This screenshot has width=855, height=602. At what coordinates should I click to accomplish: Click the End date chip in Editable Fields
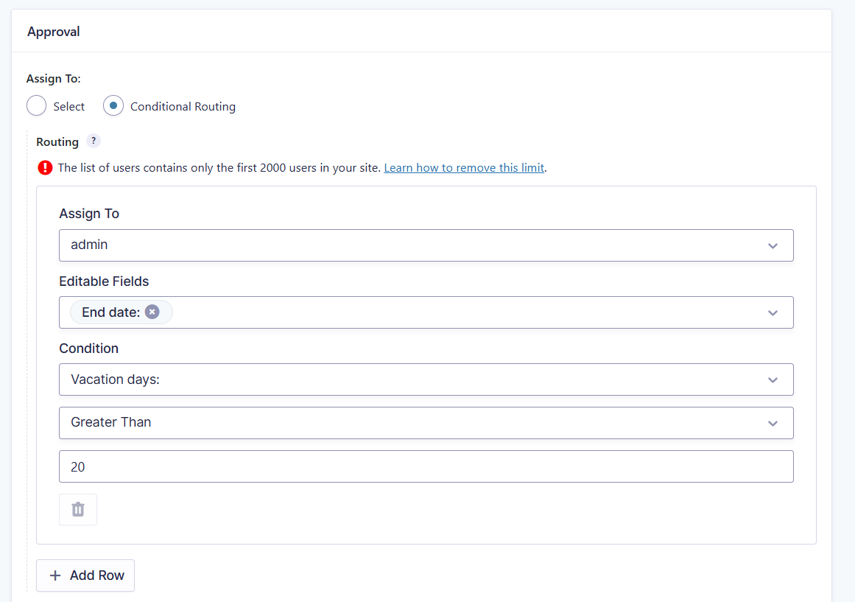click(110, 312)
